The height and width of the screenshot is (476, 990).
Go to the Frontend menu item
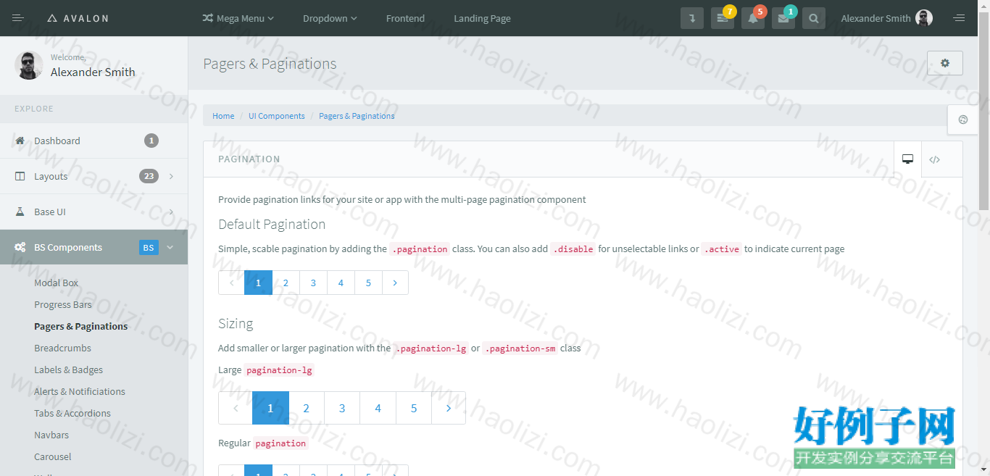point(405,18)
